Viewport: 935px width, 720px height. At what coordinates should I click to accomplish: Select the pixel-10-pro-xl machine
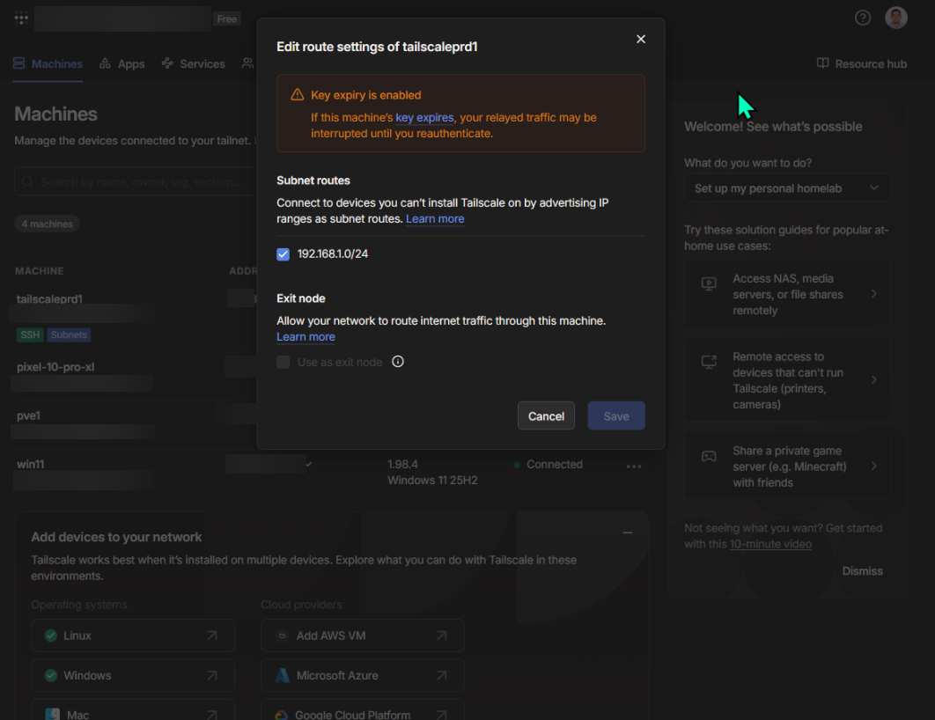55,367
